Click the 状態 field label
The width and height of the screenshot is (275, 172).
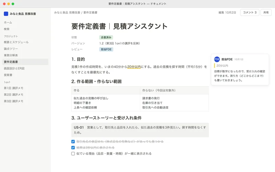(x=74, y=37)
